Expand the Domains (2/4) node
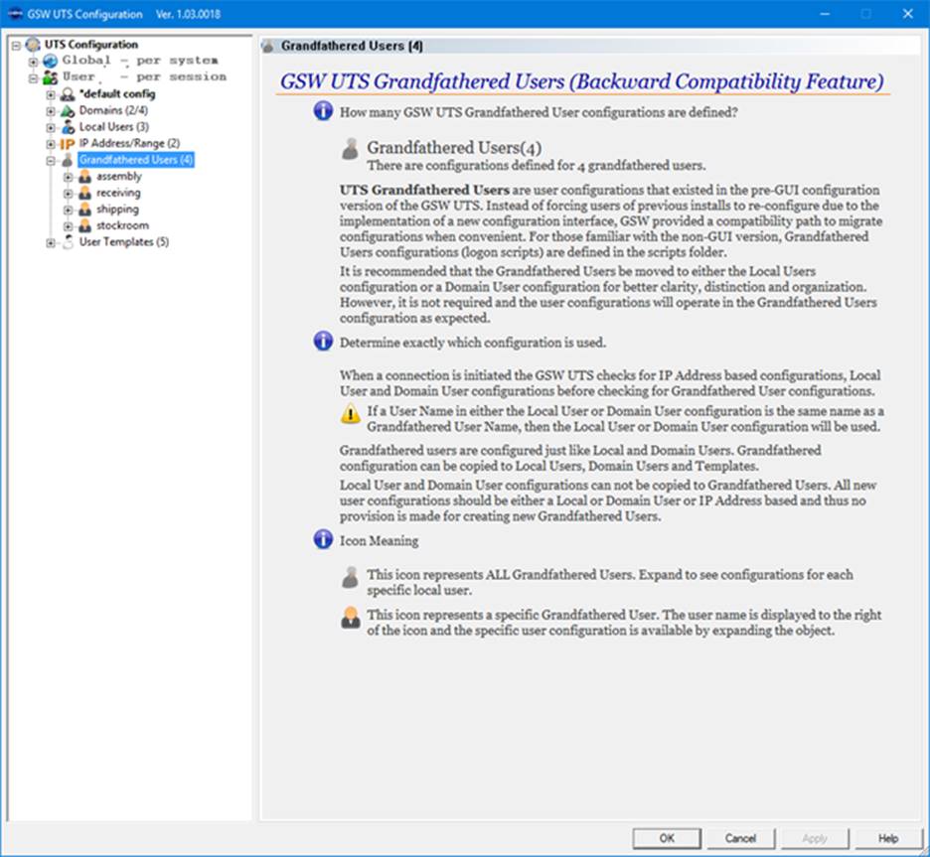Image resolution: width=930 pixels, height=857 pixels. [51, 111]
